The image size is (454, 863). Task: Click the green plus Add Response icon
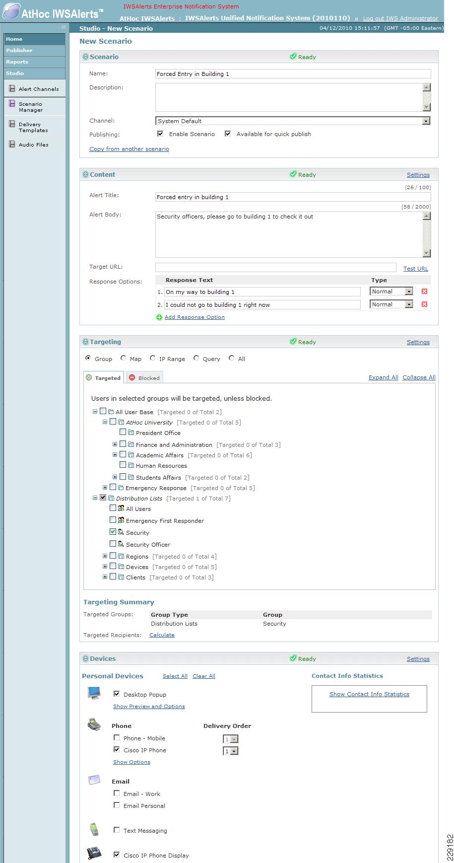coord(159,317)
